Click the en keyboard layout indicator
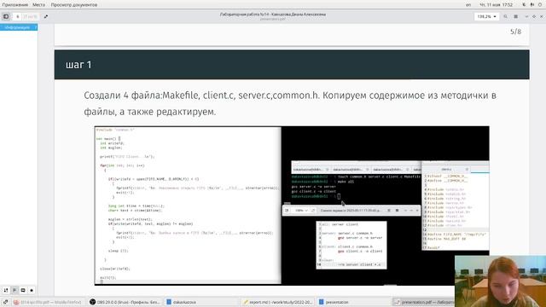 pyautogui.click(x=468, y=5)
